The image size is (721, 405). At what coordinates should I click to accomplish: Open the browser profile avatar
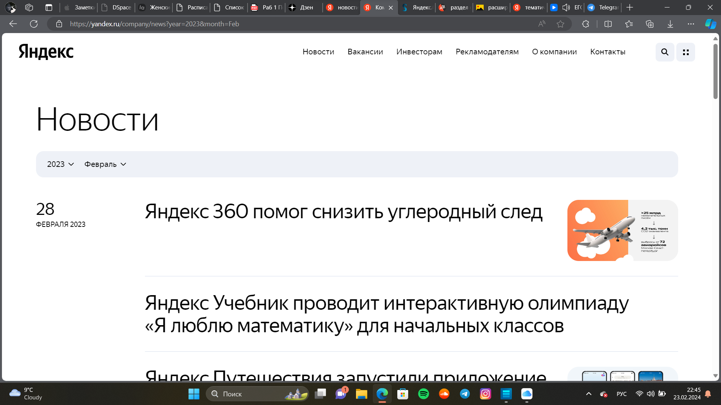pos(11,7)
